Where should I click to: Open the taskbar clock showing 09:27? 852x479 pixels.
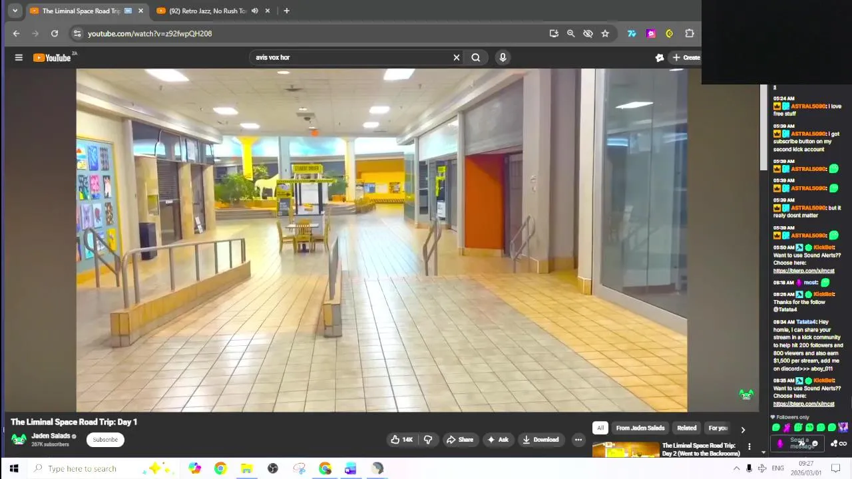(x=806, y=468)
